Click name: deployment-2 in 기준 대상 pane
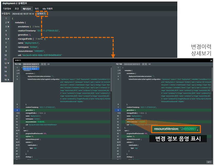Image resolution: width=214 pixels, height=165 pixels. [134, 116]
